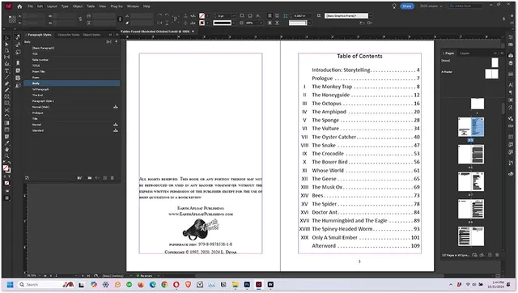
Task: Select the Gradient Swatch tool
Action: coord(6,123)
